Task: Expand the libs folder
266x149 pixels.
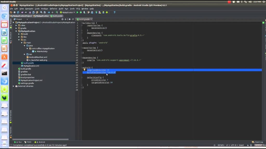Action: [19, 37]
